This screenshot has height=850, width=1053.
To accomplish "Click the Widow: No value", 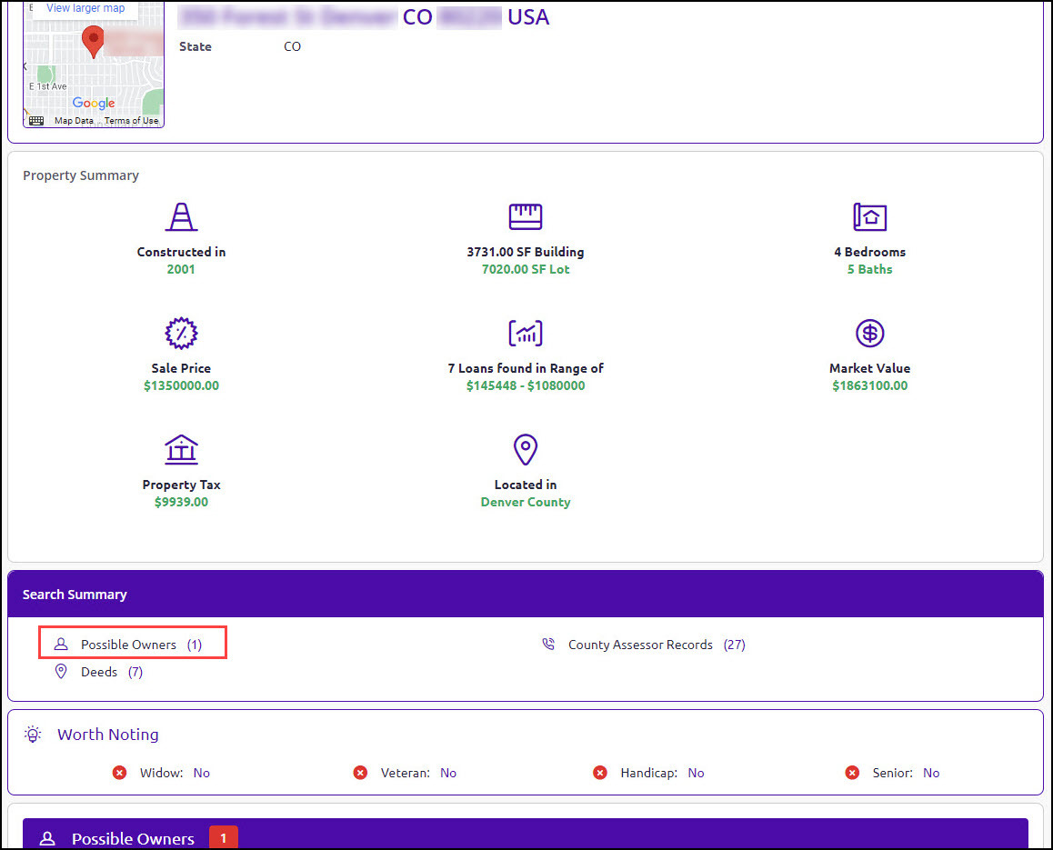I will pos(202,773).
